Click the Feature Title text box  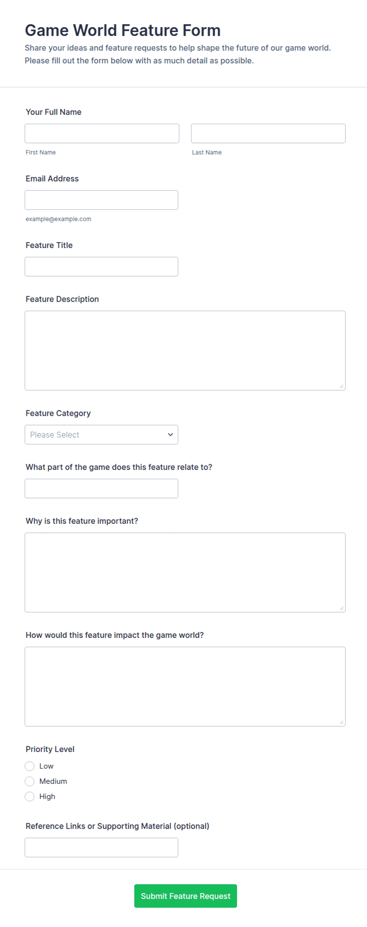click(x=101, y=267)
